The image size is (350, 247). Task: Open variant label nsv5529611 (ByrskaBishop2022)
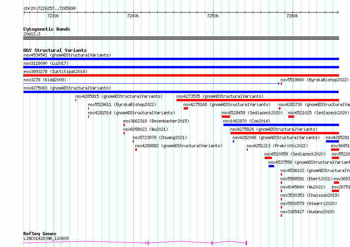click(122, 104)
